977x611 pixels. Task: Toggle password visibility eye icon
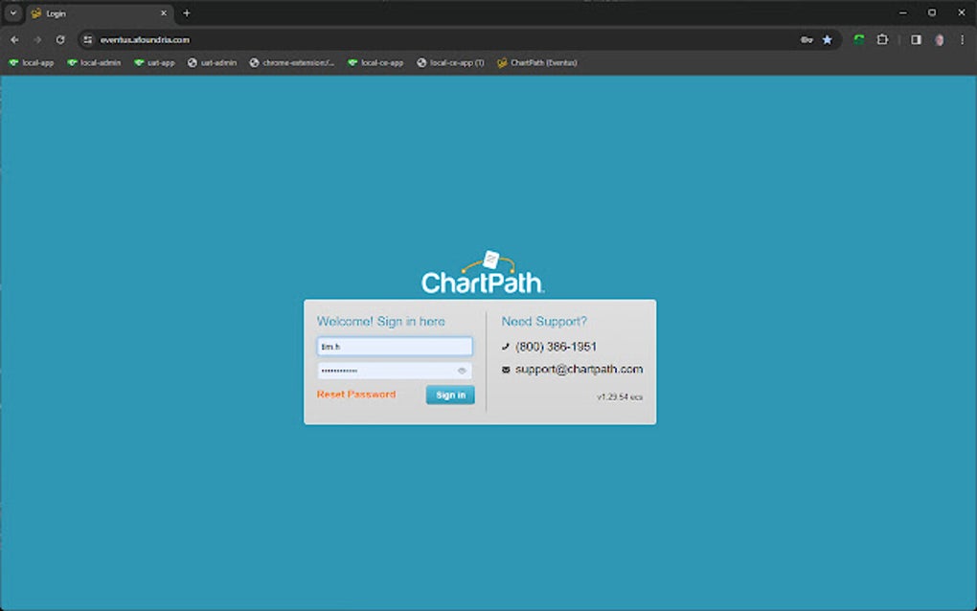coord(462,371)
